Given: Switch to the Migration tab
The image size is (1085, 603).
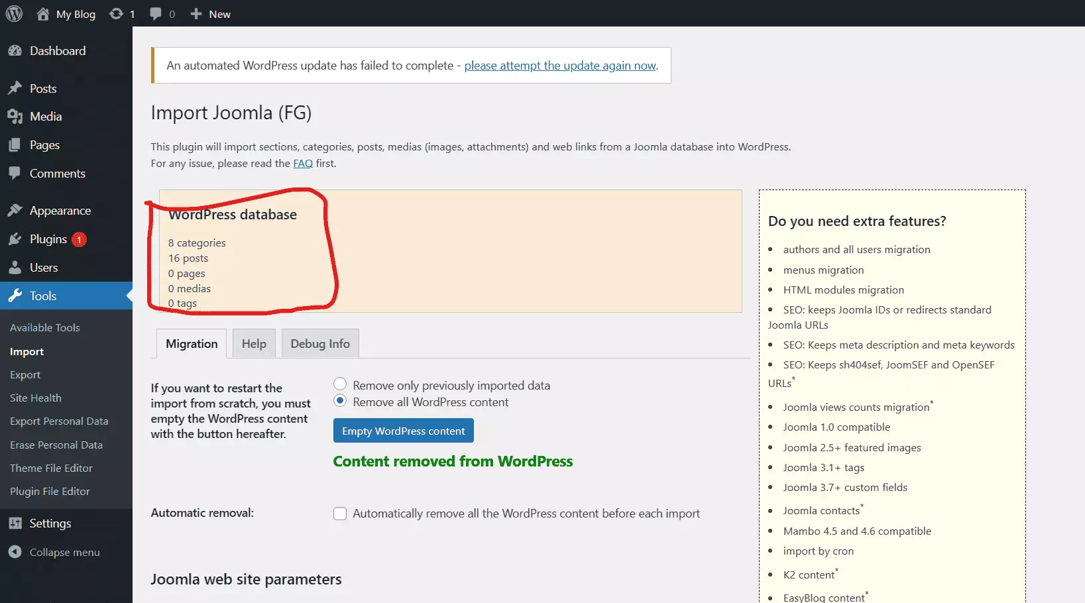Looking at the screenshot, I should pos(192,344).
